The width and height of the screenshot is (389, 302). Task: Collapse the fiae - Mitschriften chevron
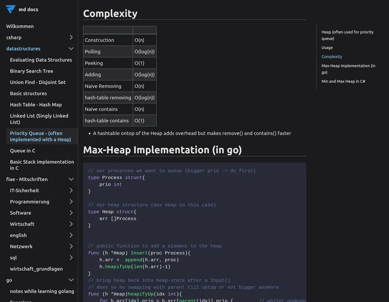(71, 179)
